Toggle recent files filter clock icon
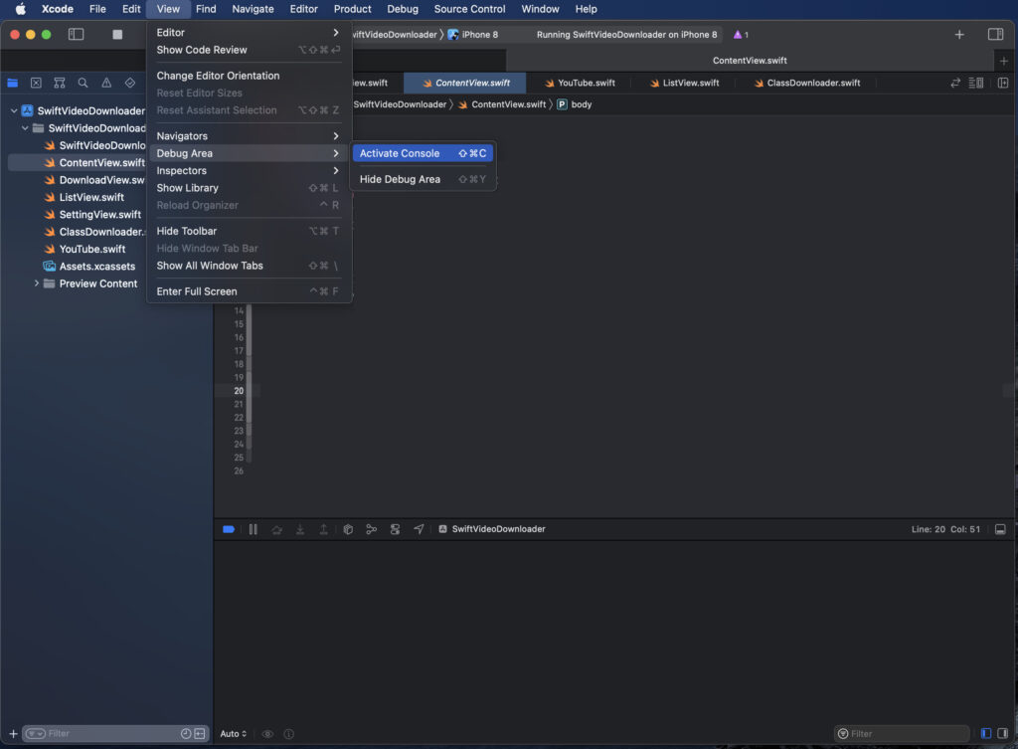This screenshot has height=749, width=1018. click(x=186, y=734)
